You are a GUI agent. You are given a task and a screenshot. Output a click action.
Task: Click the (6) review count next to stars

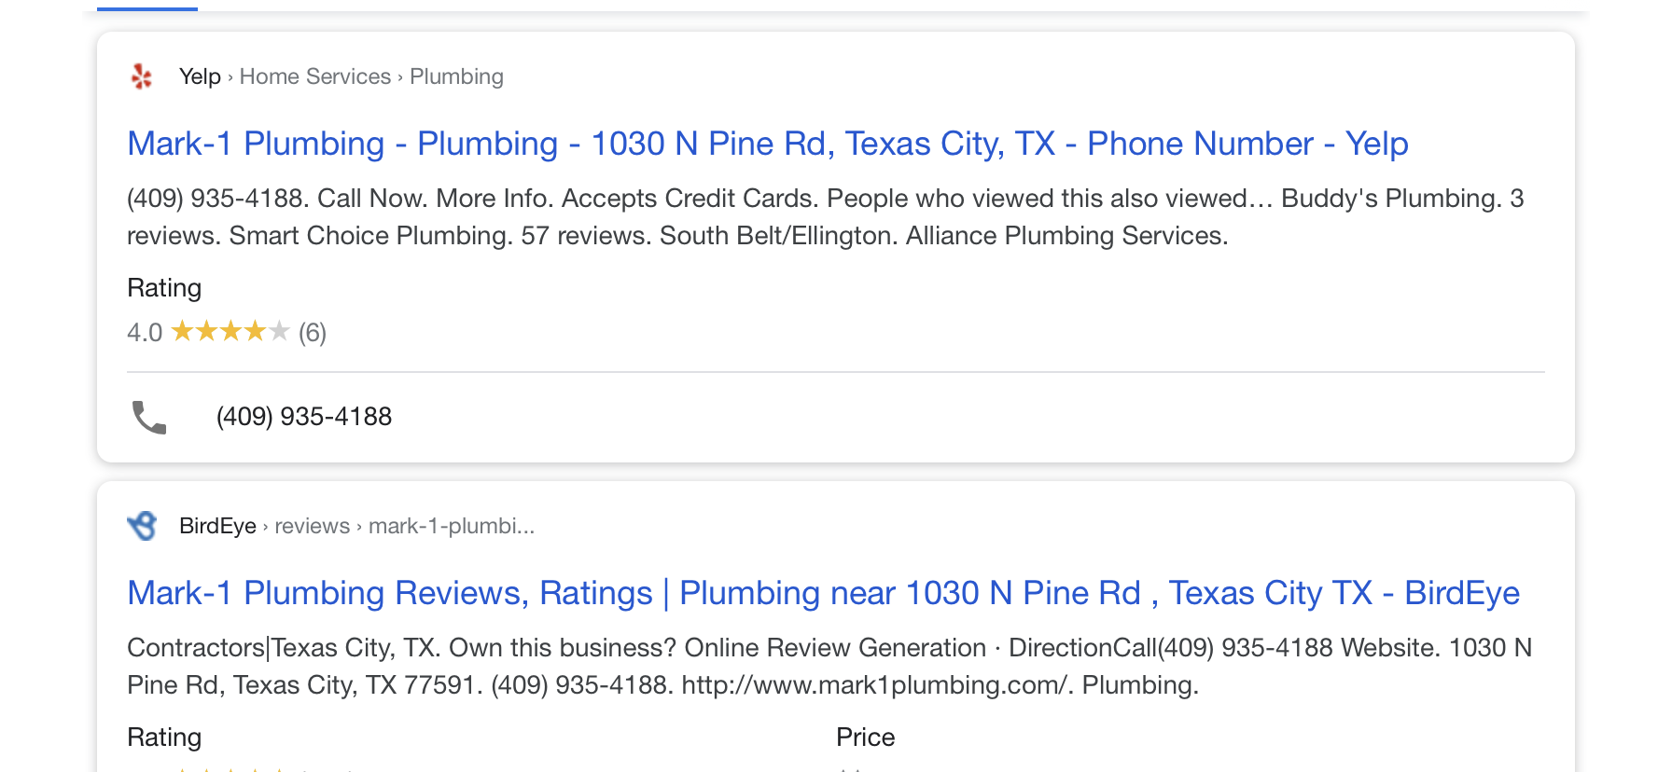tap(313, 333)
